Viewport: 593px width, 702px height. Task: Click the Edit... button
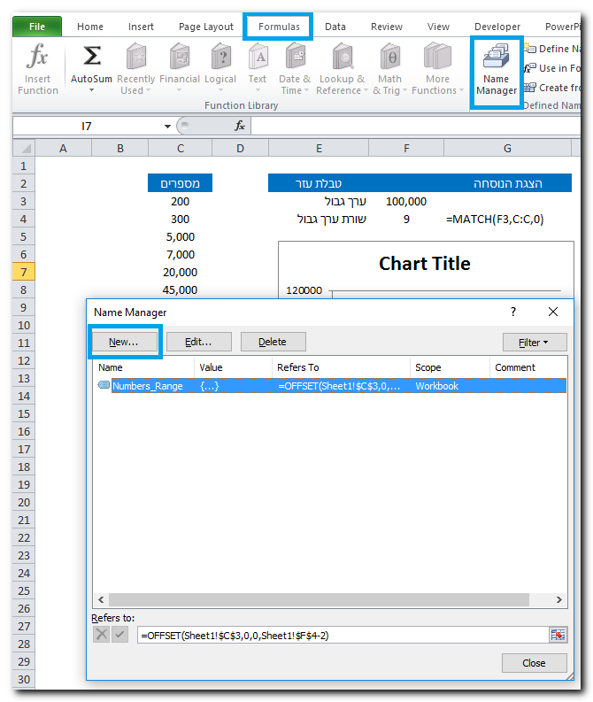point(199,342)
